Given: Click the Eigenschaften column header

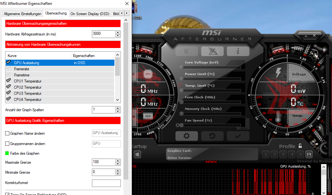Looking at the screenshot, I should click(x=93, y=56).
